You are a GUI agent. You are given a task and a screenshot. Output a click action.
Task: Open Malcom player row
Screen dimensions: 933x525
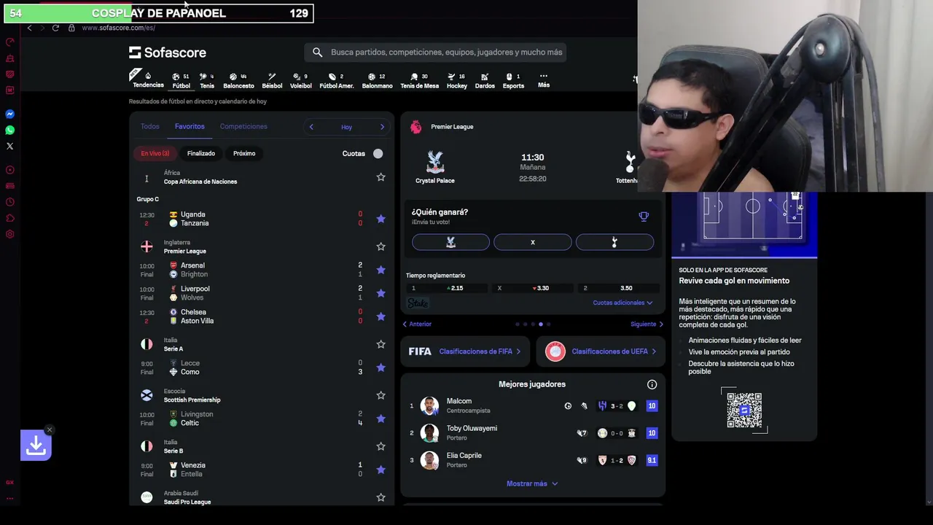[533, 405]
